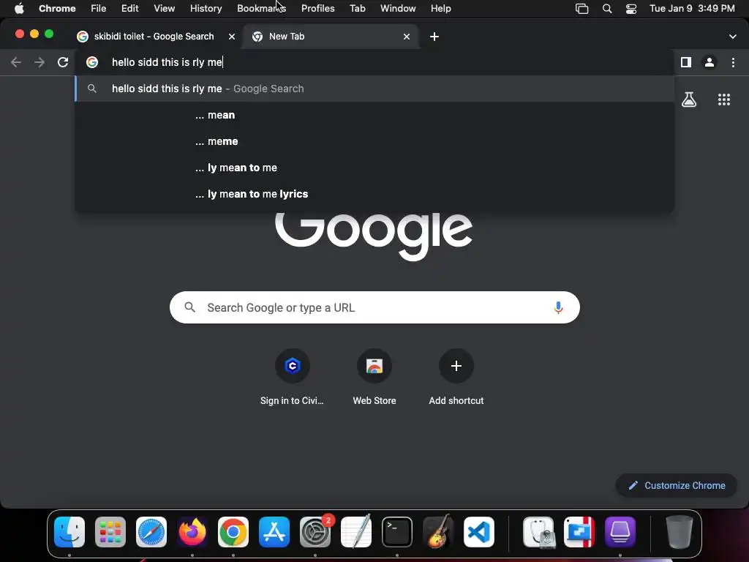Screen dimensions: 749x562
Task: Close the skibidi toilet tab
Action: [x=232, y=37]
